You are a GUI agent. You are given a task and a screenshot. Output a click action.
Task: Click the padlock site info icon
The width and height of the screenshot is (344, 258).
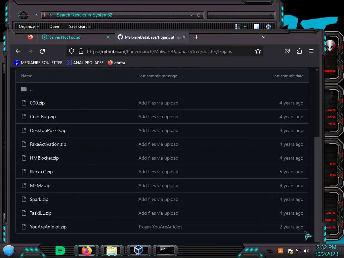[81, 51]
